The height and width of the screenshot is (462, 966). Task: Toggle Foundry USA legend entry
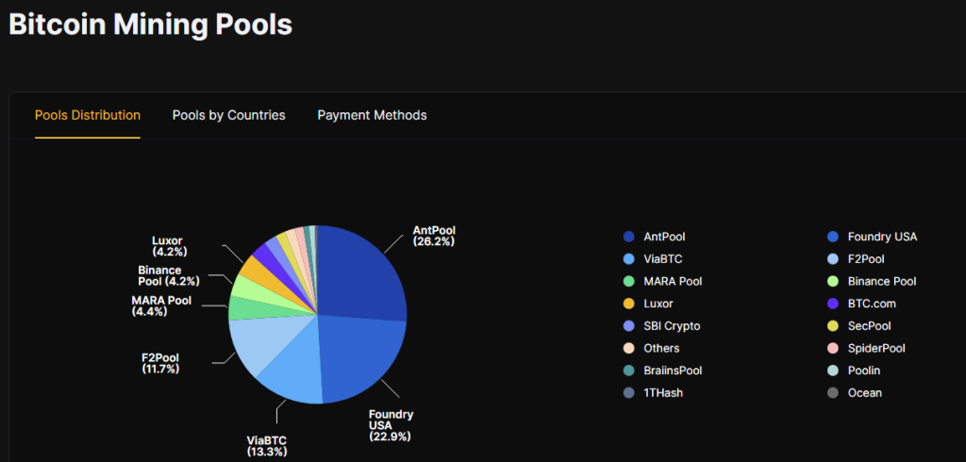[x=882, y=237]
